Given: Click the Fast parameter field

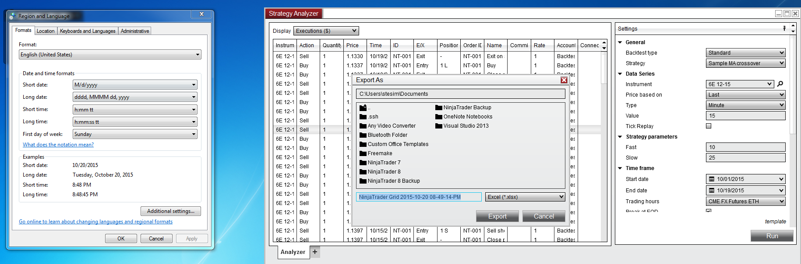Looking at the screenshot, I should click(745, 147).
